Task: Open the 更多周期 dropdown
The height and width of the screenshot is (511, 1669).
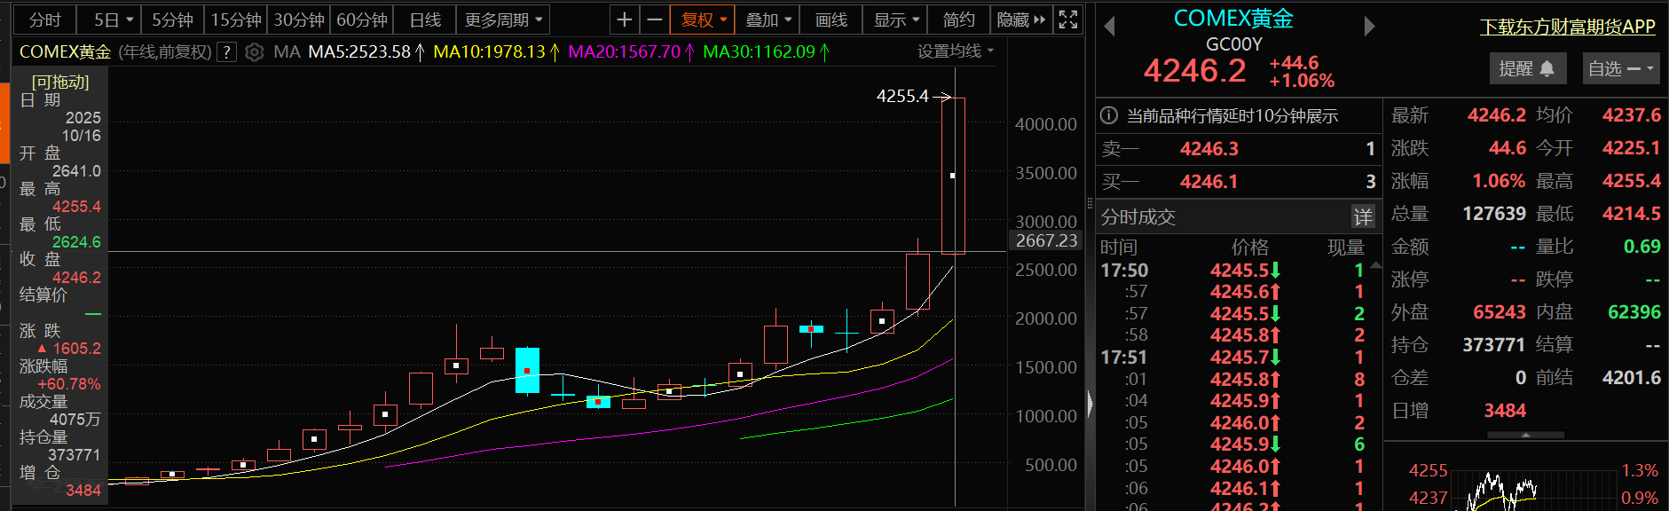Action: [x=503, y=20]
